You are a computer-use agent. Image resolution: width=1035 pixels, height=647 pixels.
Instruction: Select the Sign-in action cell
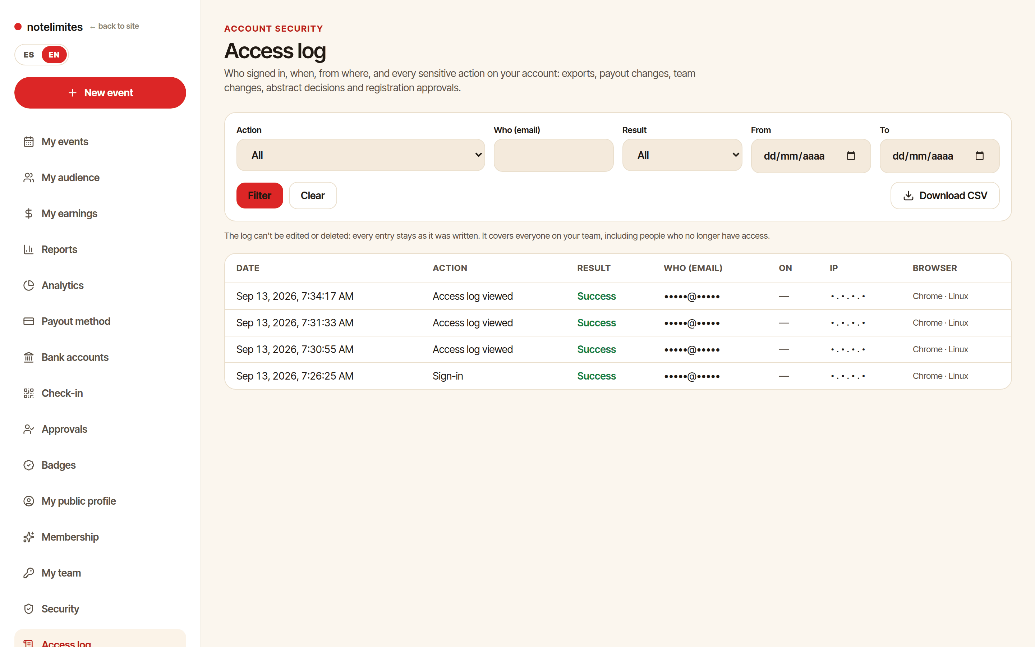[x=448, y=376]
